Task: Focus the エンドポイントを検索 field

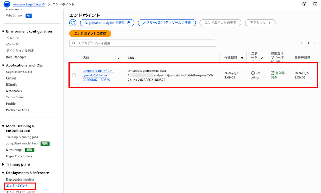Action: 143,43
